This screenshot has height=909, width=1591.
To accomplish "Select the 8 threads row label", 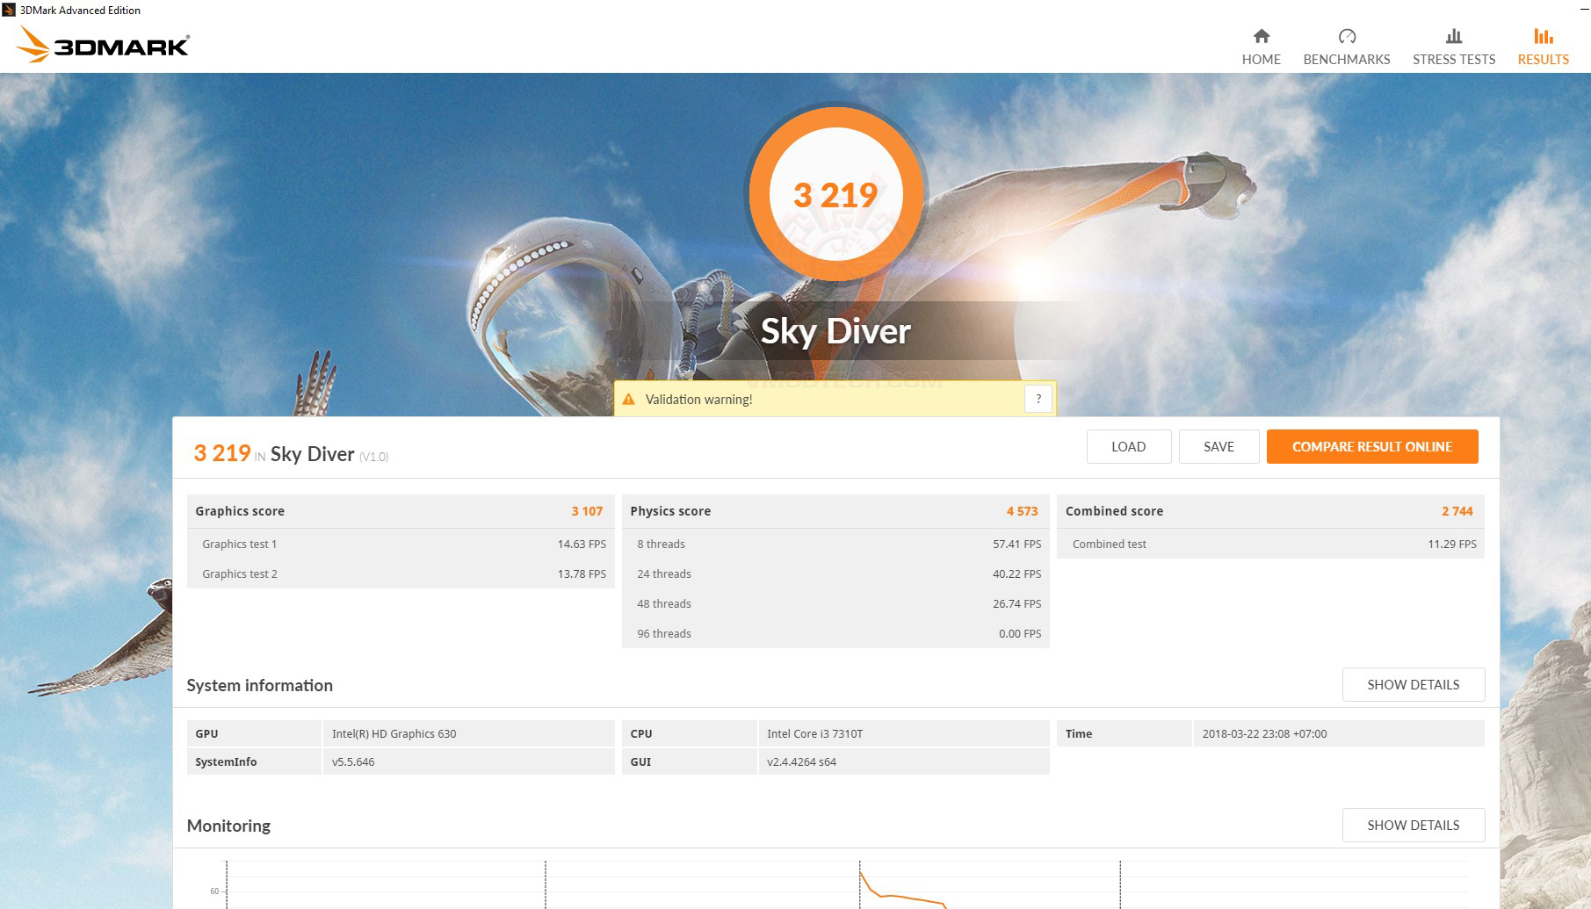I will pyautogui.click(x=661, y=545).
